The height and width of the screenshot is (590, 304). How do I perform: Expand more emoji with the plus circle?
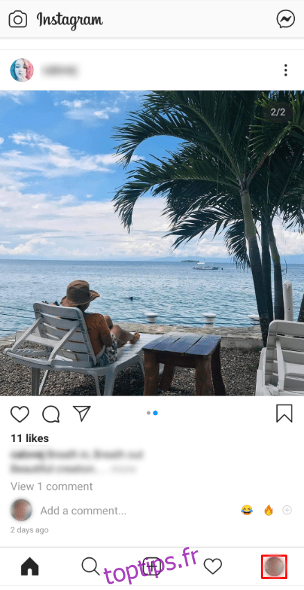[287, 510]
